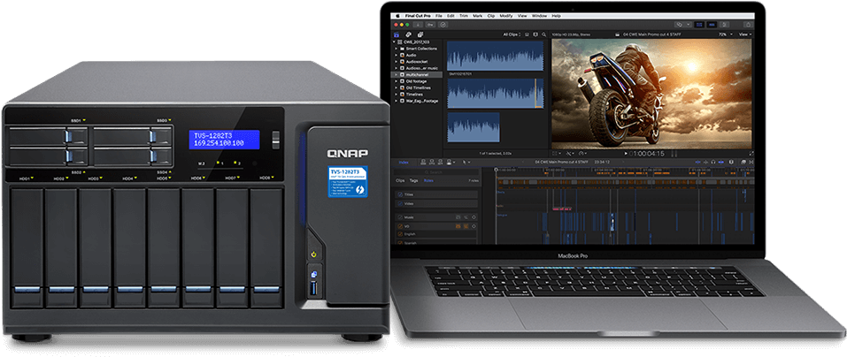Screen dimensions: 847x357
Task: Select the multichannel event
Action: coord(417,75)
